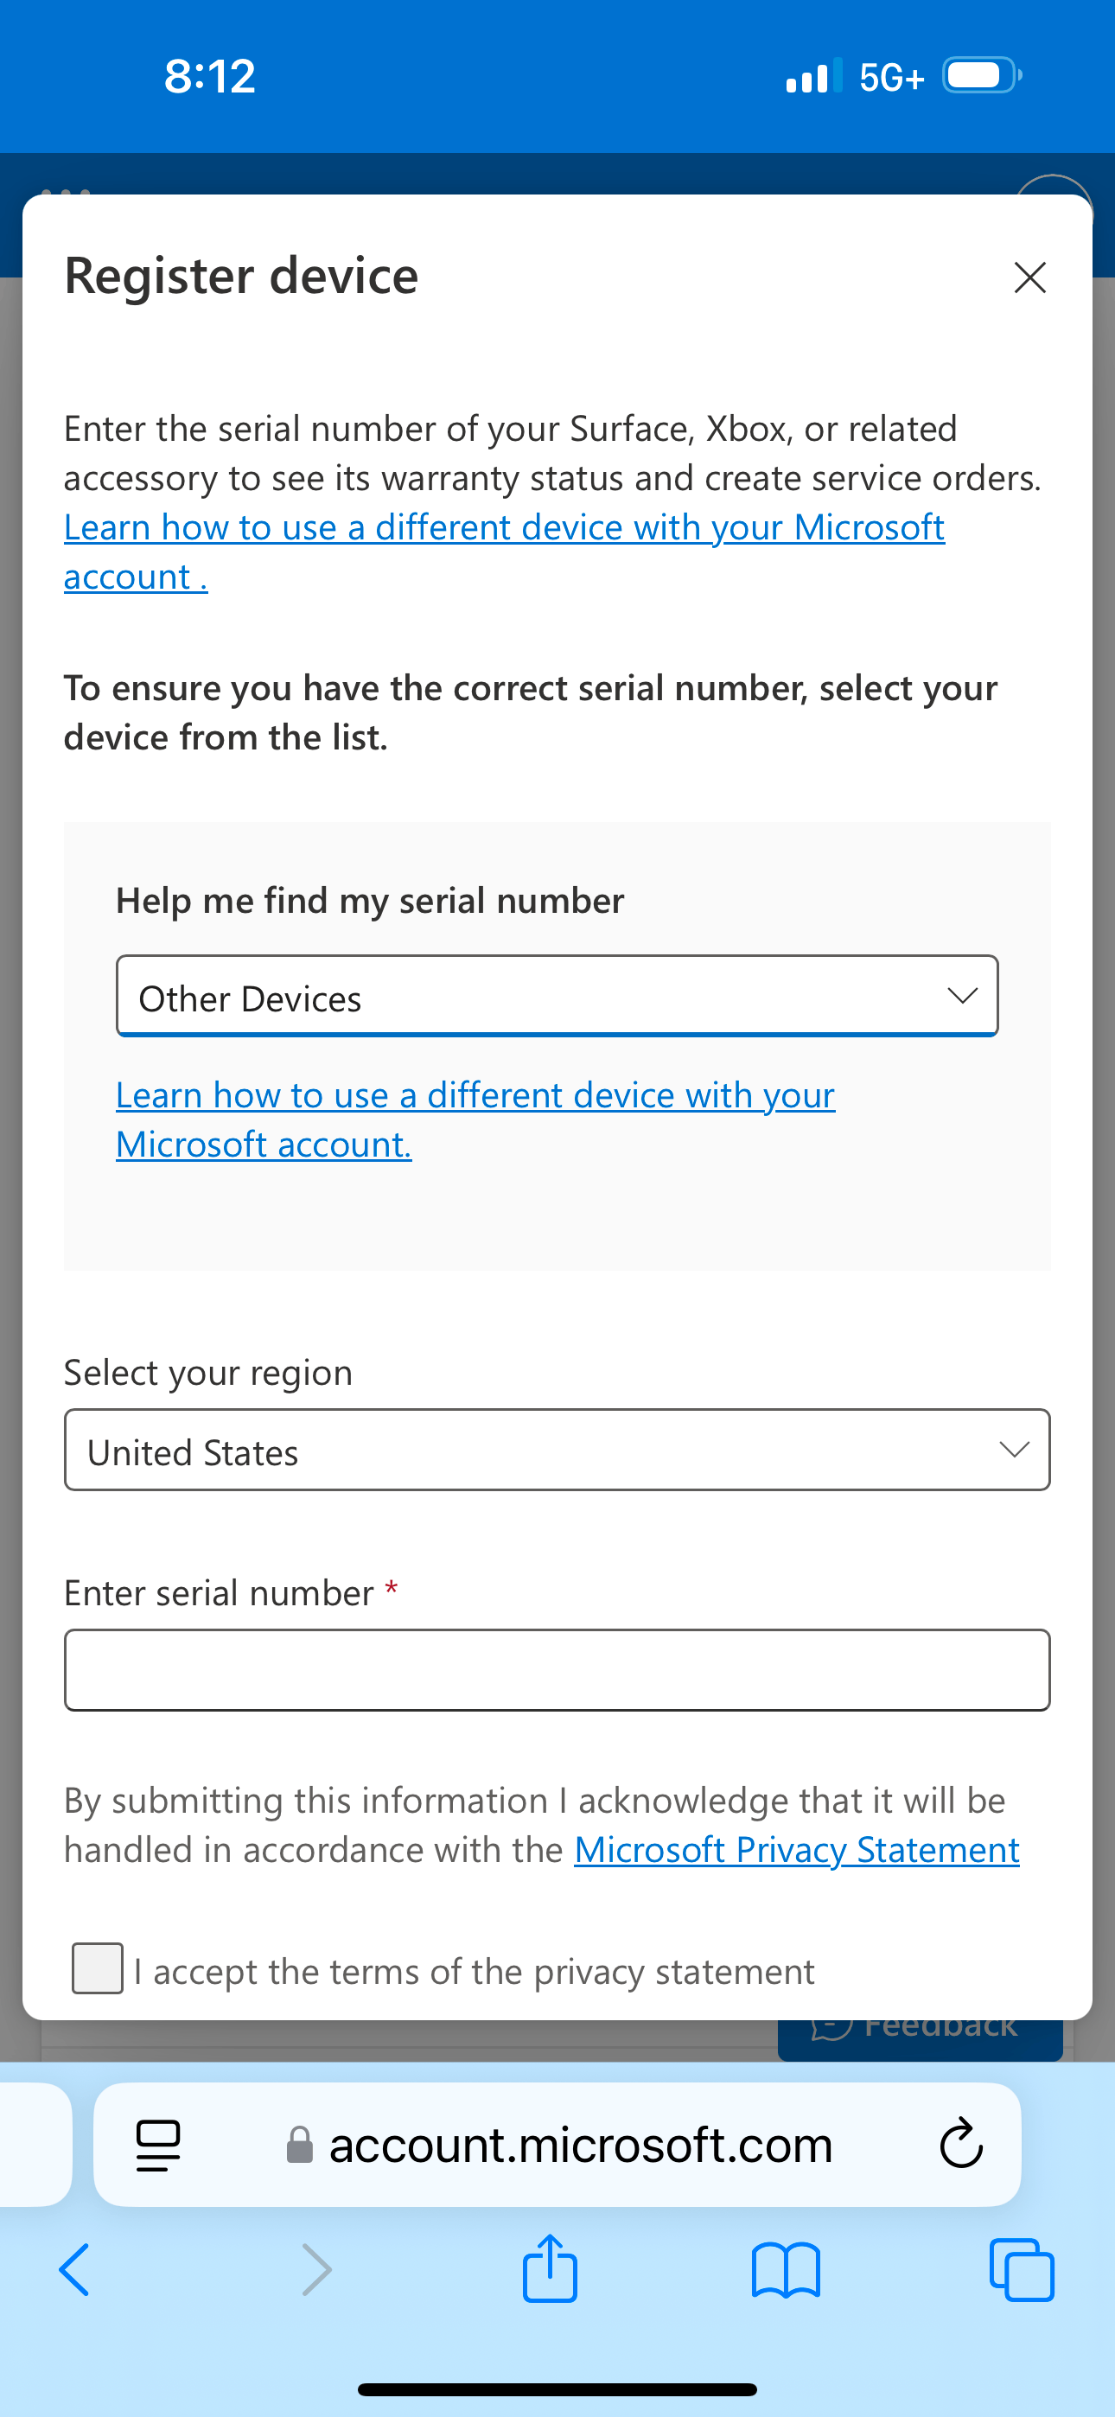The image size is (1115, 2417).
Task: Go back with the Safari back arrow
Action: pyautogui.click(x=75, y=2271)
